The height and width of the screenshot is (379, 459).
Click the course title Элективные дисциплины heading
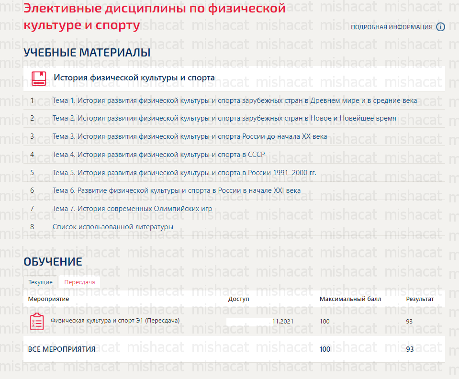(154, 16)
